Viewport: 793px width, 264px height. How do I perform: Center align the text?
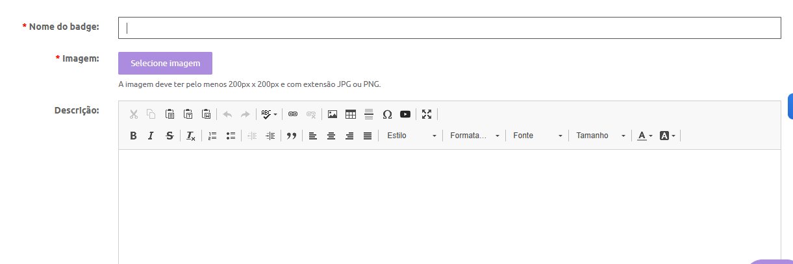coord(331,136)
